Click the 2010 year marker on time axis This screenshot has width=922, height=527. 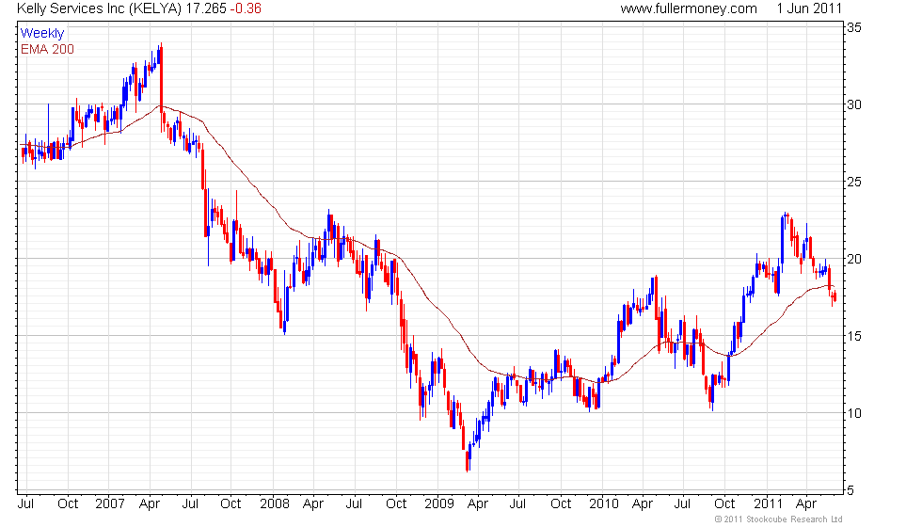pos(602,503)
